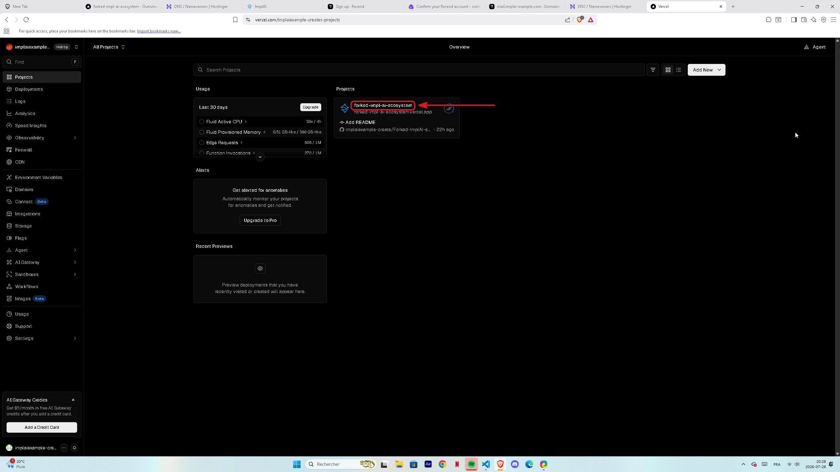Expand the Settings submenu arrow
Screen dimensions: 840x472
pos(75,338)
